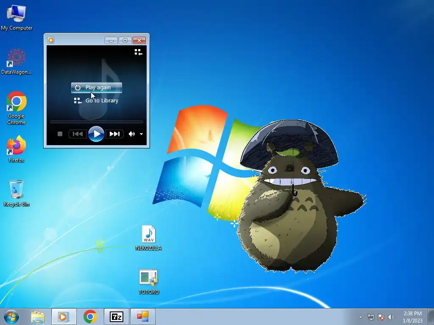This screenshot has width=434, height=325.
Task: Click network tray icon
Action: (370, 317)
